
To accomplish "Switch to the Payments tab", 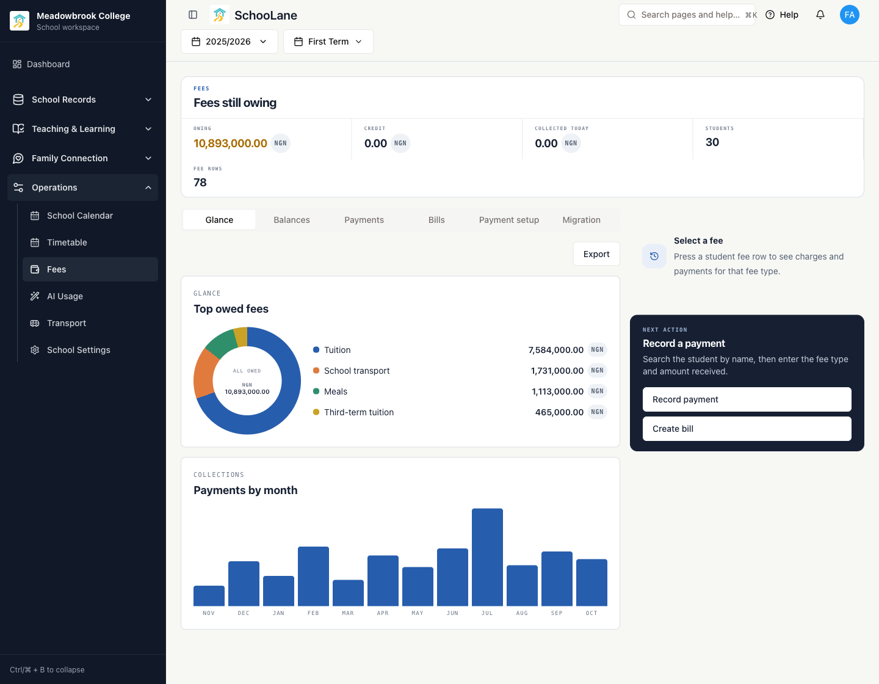I will pos(364,220).
